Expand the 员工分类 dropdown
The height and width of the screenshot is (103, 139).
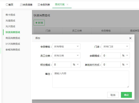(66, 56)
